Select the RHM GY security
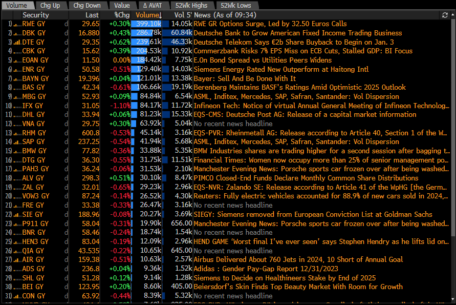 (34, 133)
